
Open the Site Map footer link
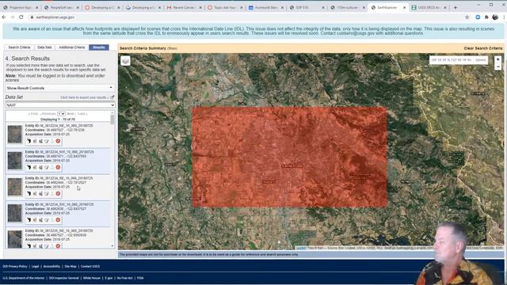(71, 267)
